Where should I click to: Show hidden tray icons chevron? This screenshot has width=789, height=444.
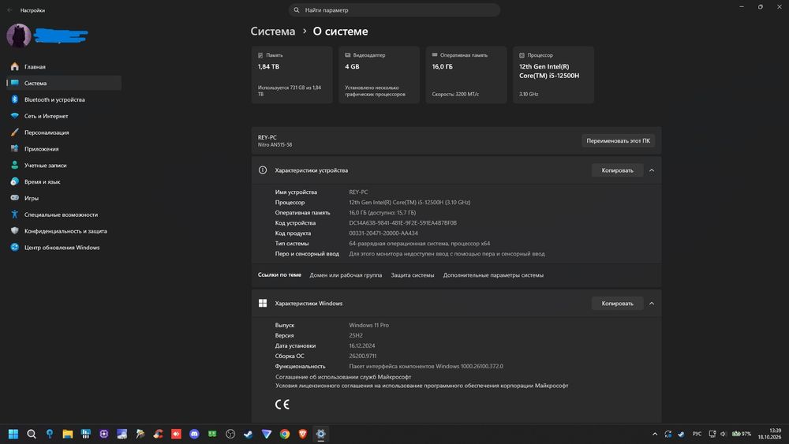(x=655, y=434)
